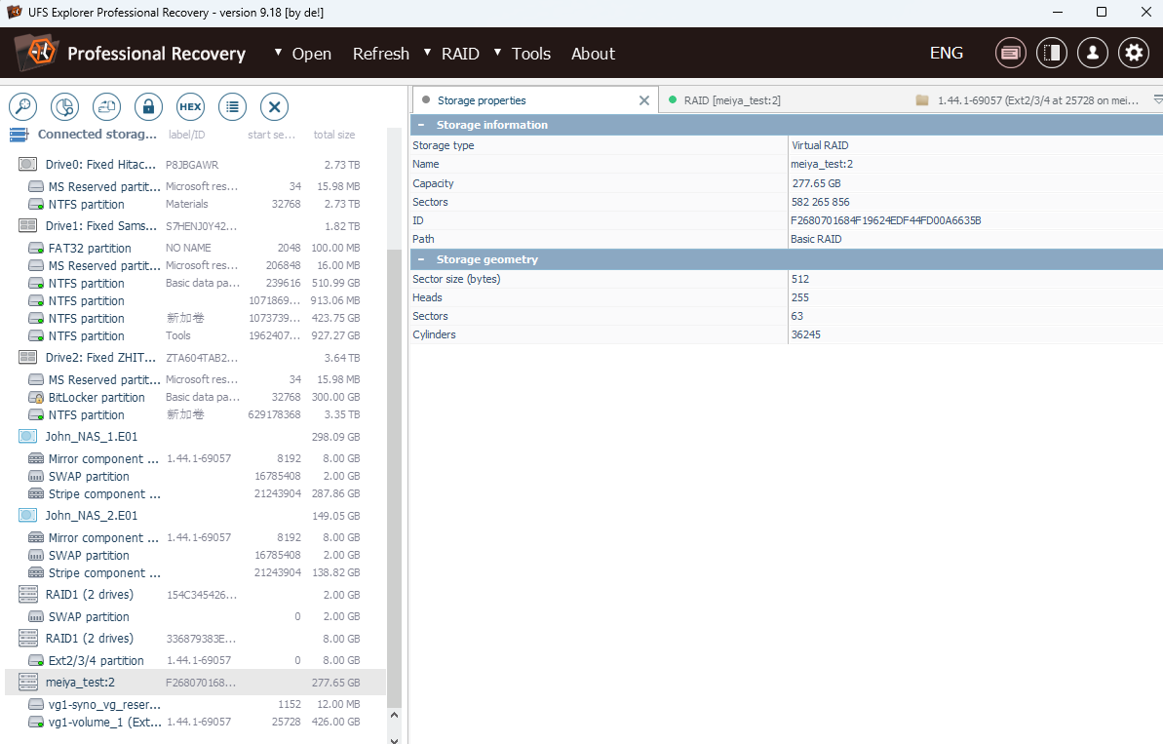Close the Storage properties tab

[643, 100]
